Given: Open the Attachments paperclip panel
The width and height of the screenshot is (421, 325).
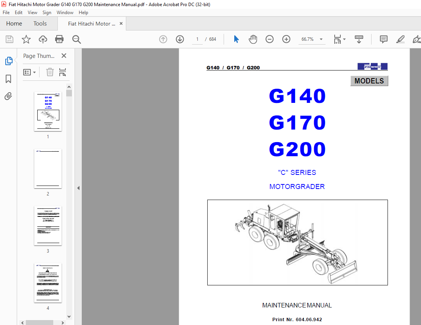Looking at the screenshot, I should (x=8, y=96).
